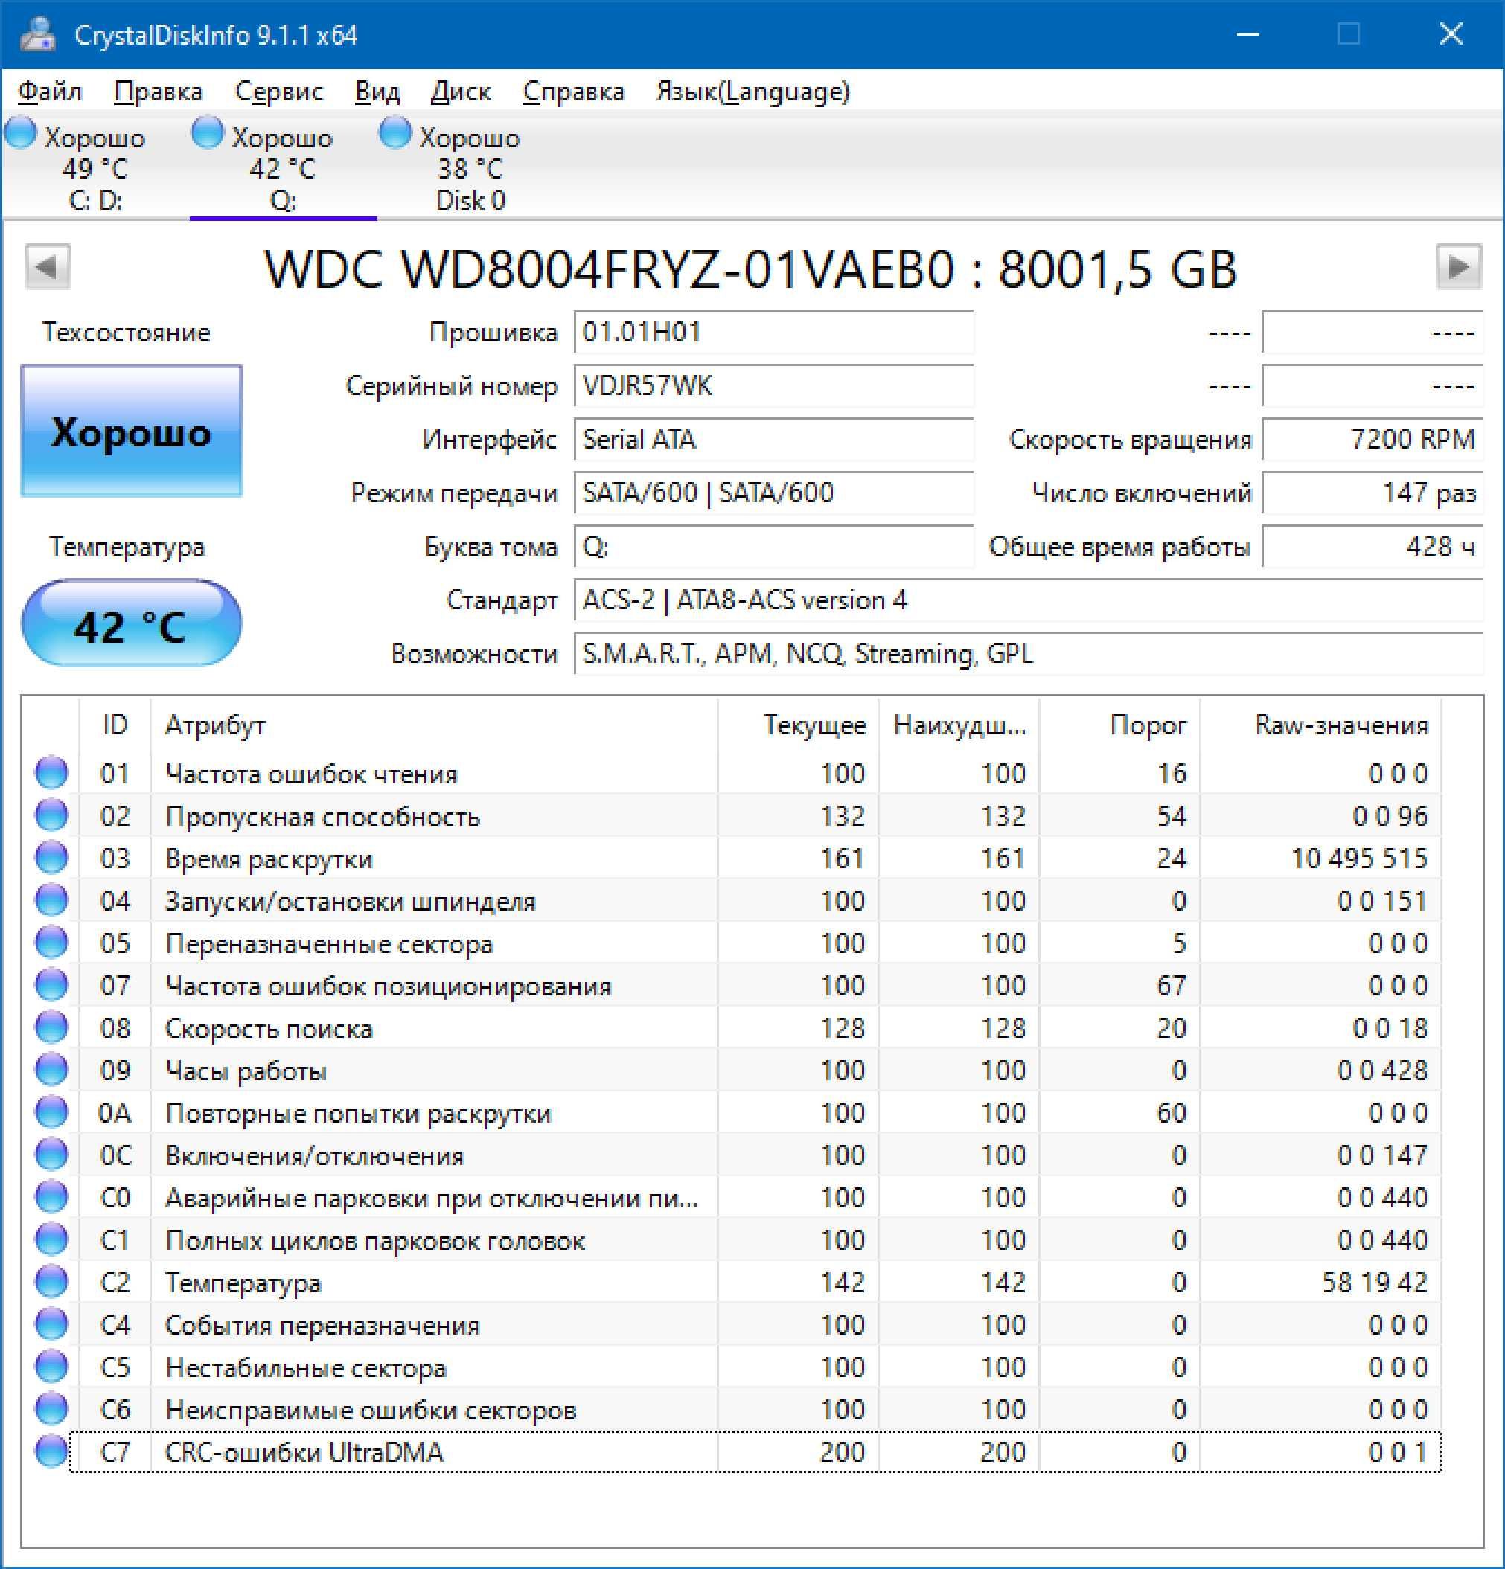Switch to the C: D: disk tab
The width and height of the screenshot is (1505, 1569).
tap(95, 167)
